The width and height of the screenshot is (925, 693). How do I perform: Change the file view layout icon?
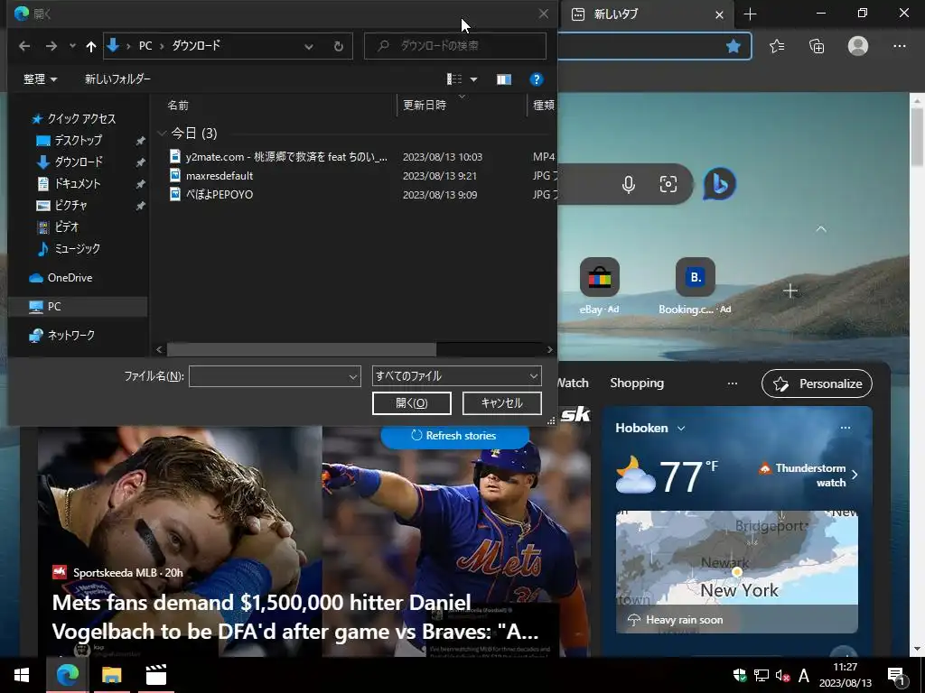point(454,79)
